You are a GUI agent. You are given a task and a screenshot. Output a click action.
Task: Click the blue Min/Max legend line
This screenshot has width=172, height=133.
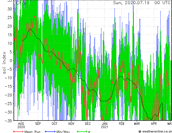pos(50,131)
